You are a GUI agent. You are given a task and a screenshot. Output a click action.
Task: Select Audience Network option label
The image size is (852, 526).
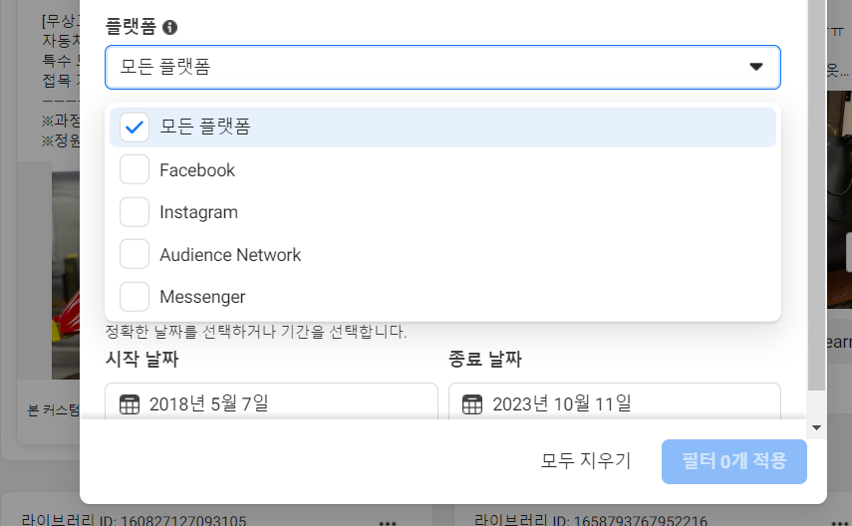point(230,255)
